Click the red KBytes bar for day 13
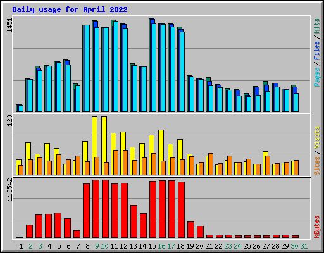This screenshot has width=324, height=253. [134, 221]
